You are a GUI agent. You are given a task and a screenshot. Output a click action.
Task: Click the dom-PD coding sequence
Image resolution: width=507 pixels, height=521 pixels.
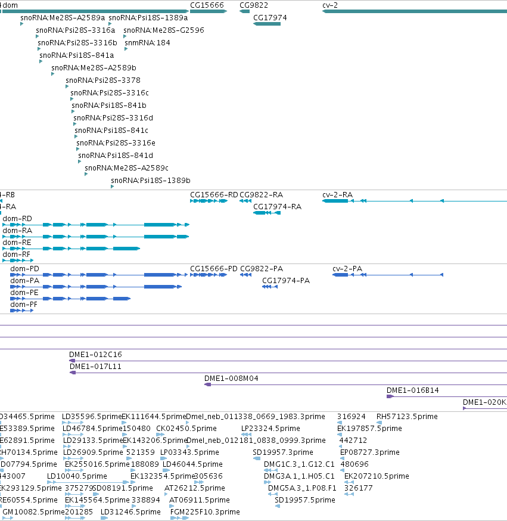(99, 275)
